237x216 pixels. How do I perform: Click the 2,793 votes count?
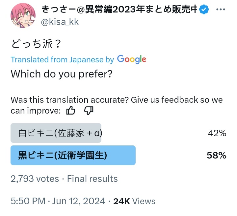point(35,179)
